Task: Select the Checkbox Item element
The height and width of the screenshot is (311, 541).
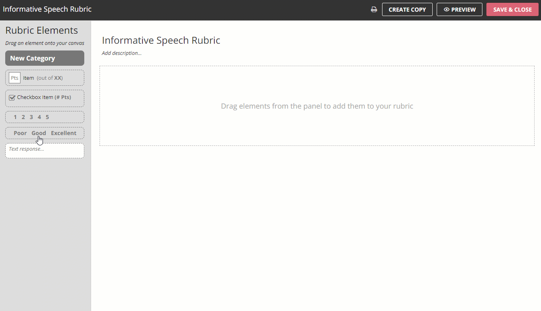Action: pyautogui.click(x=45, y=98)
